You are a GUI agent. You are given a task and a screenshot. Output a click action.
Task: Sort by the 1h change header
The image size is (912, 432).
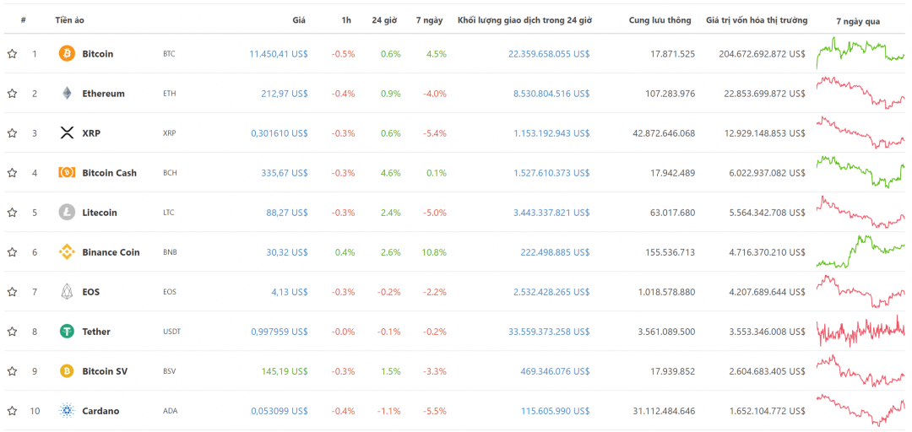pos(347,20)
